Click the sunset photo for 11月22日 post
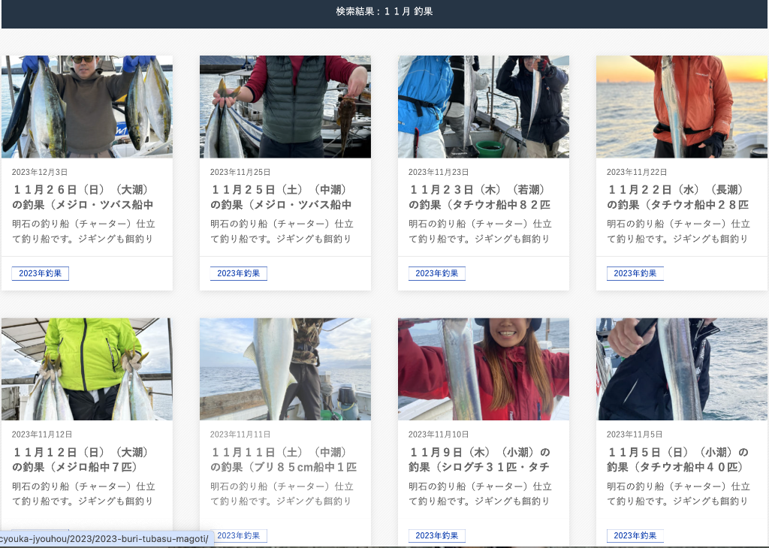This screenshot has width=769, height=548. [682, 107]
